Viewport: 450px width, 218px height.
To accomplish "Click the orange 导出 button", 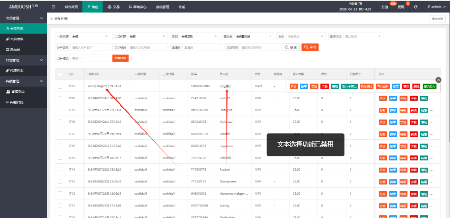I will point(310,47).
